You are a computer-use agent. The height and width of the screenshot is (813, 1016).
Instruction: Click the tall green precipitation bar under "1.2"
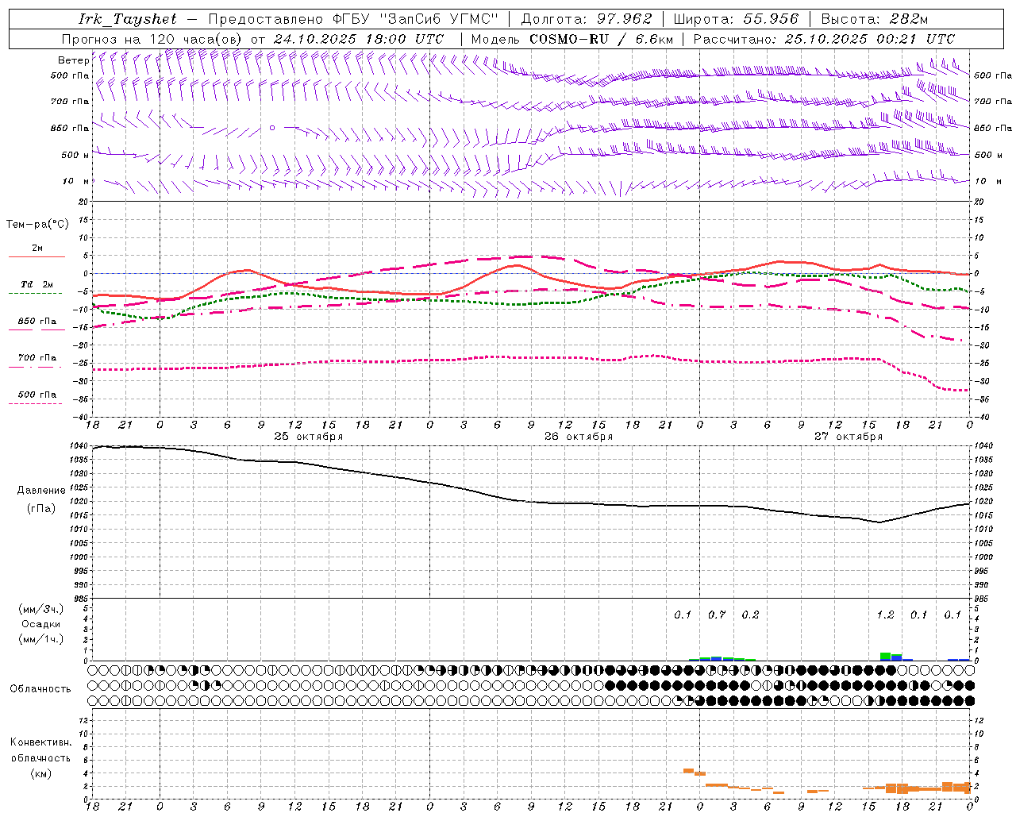click(885, 657)
